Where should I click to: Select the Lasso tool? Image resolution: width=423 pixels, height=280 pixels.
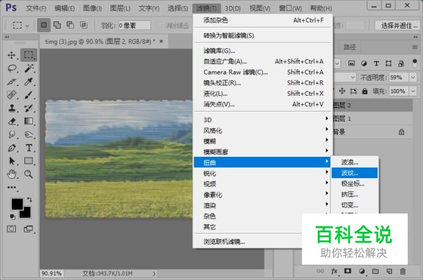(x=12, y=68)
